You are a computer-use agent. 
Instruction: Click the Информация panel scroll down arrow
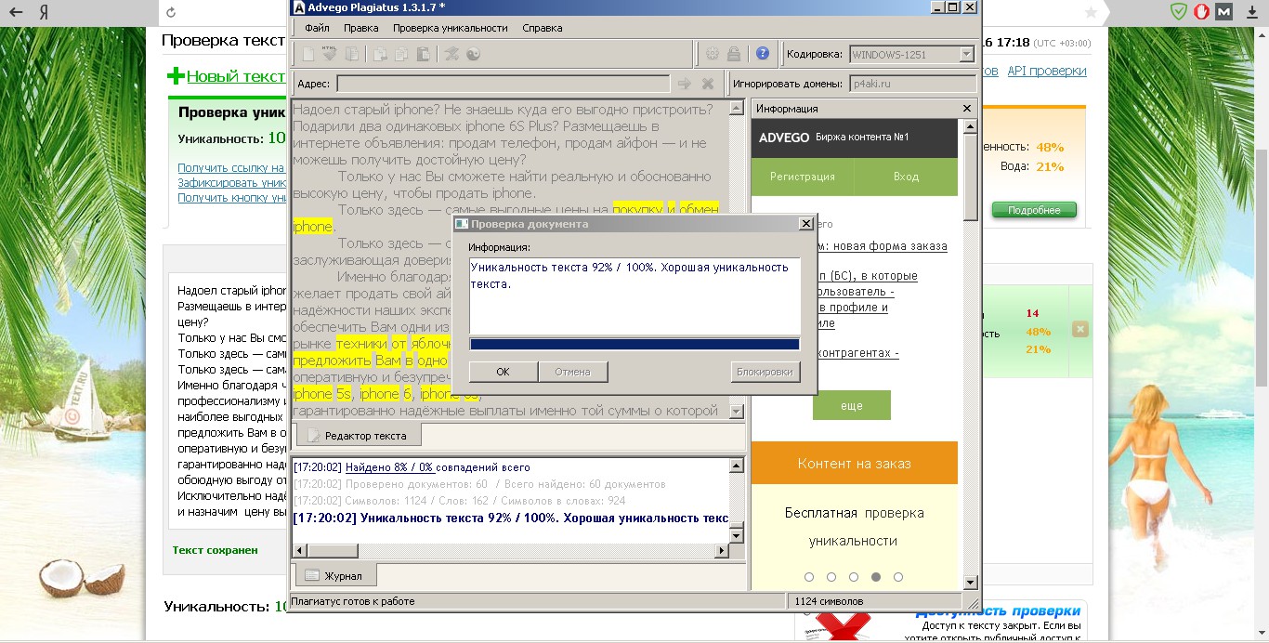pos(971,582)
